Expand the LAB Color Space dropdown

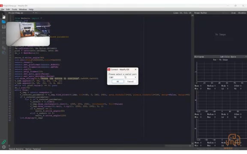(233, 57)
